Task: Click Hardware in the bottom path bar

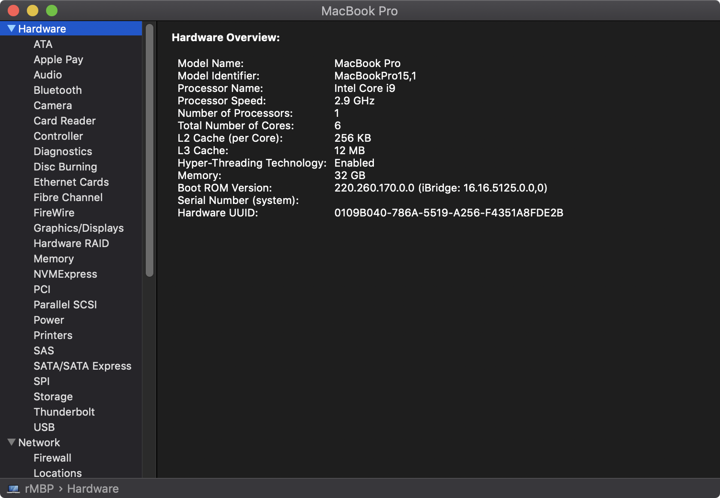Action: click(x=93, y=489)
